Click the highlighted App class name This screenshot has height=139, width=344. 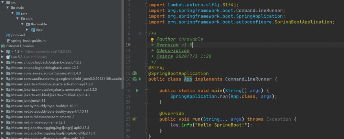pos(188,79)
